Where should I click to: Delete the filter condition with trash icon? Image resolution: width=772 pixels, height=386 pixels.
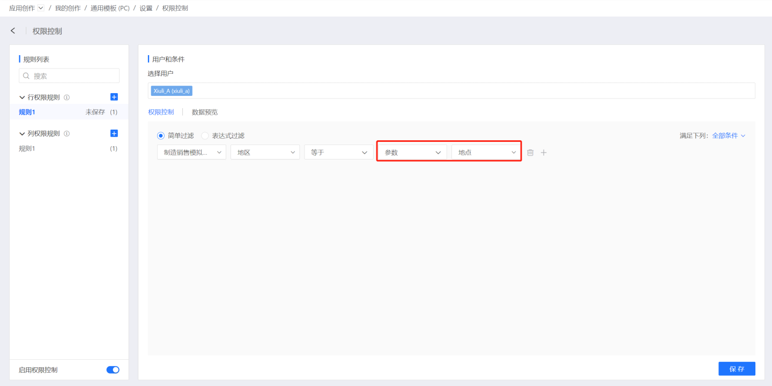click(530, 153)
